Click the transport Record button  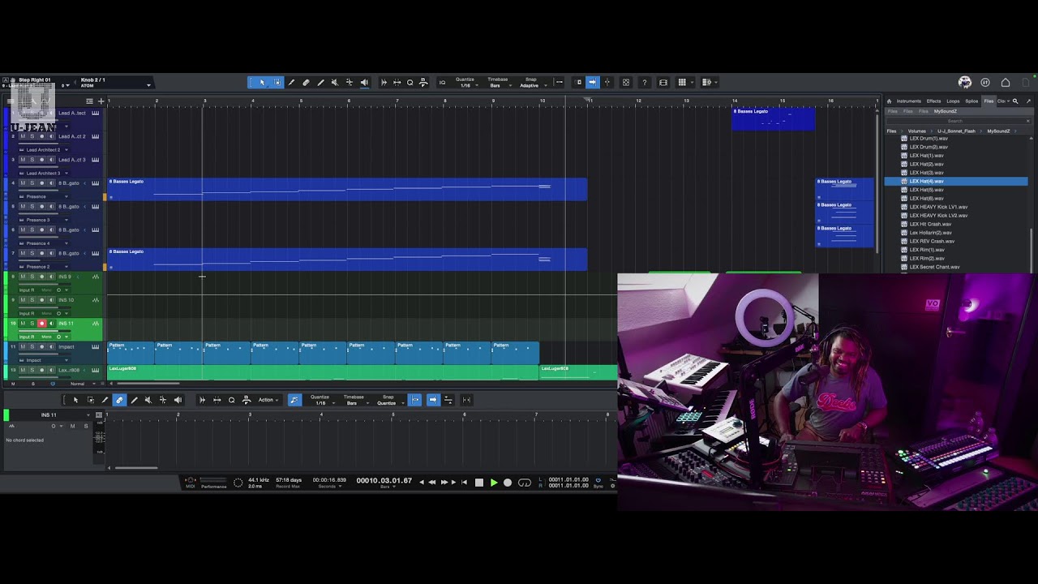pyautogui.click(x=508, y=483)
